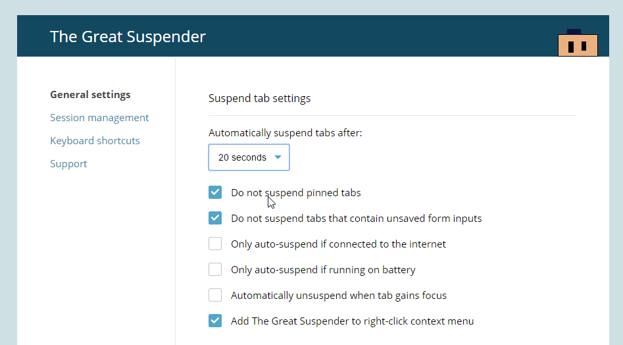Screen dimensions: 623x345
Task: Tick automatically unsuspend when tab gains focus box
Action: 215,295
